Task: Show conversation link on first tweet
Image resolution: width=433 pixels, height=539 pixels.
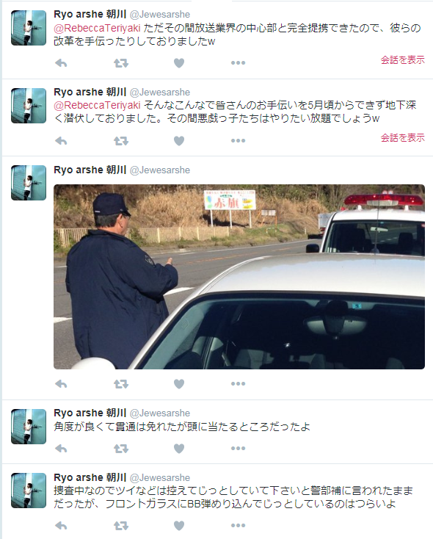Action: tap(402, 59)
